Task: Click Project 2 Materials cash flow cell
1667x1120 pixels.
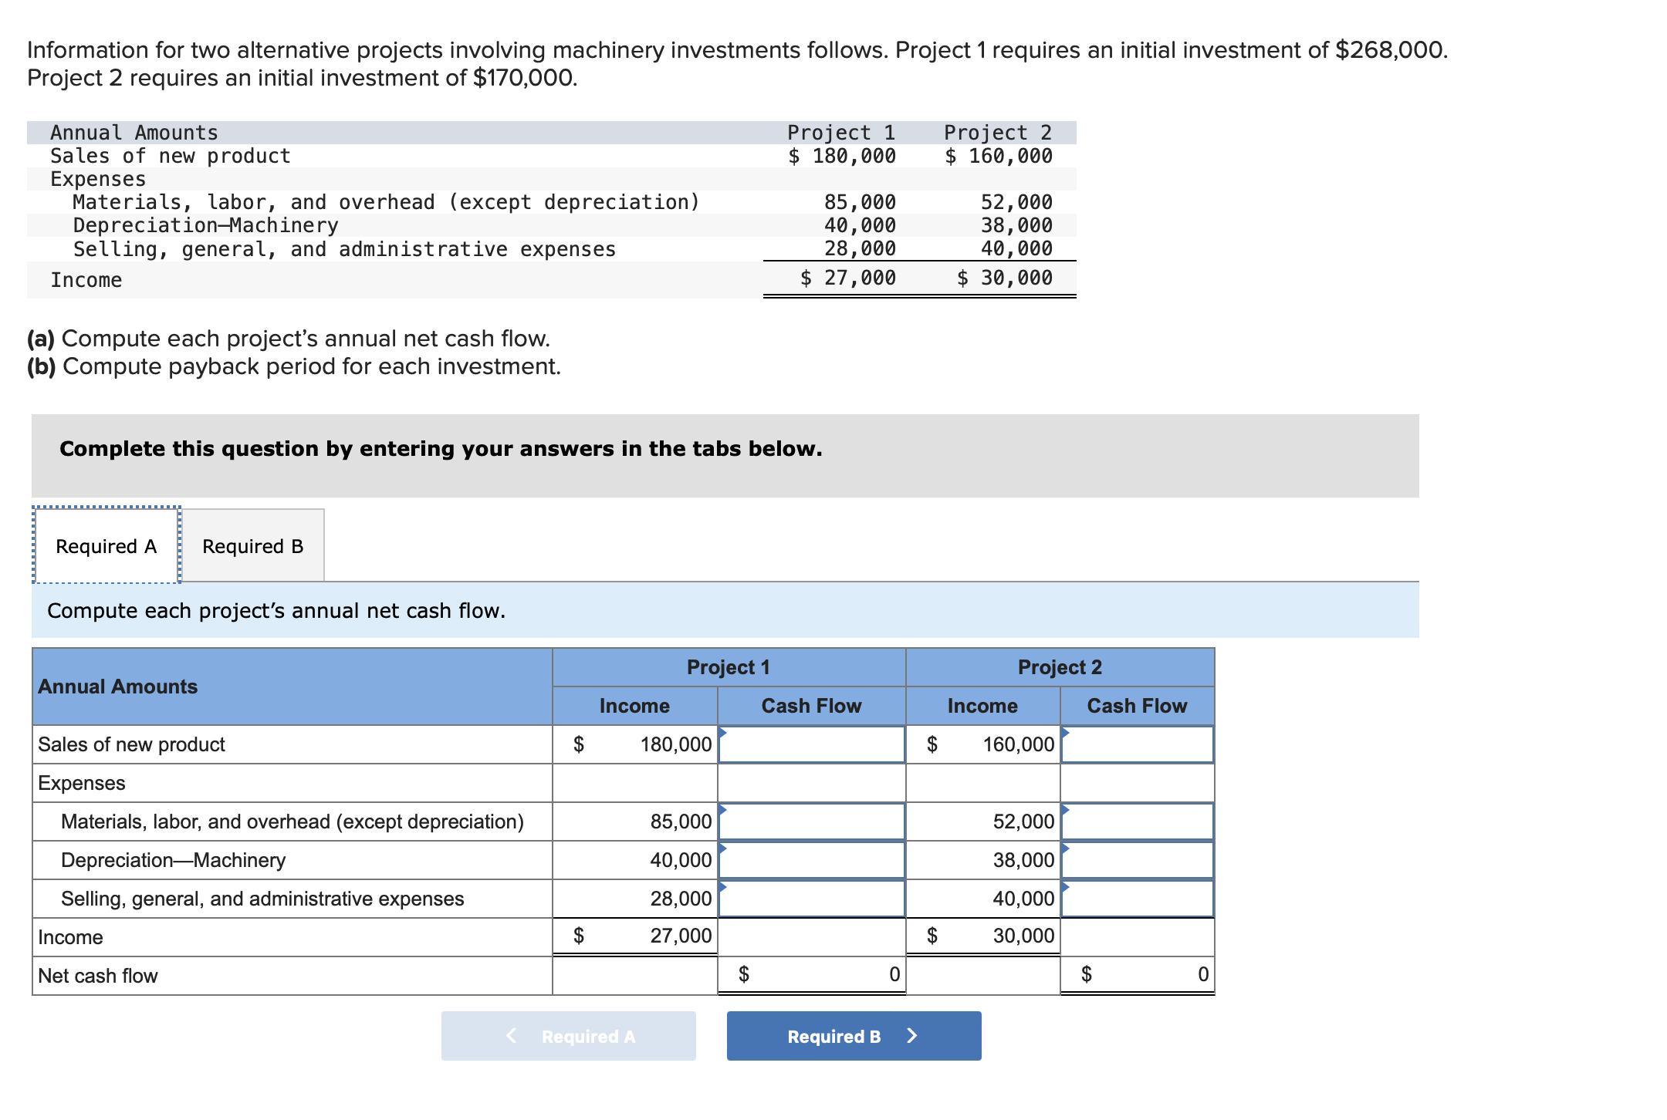Action: point(1137,821)
